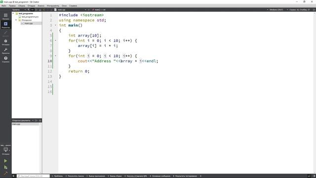Open the Вывод приложения output pane
The width and height of the screenshot is (316, 178).
[x=96, y=176]
